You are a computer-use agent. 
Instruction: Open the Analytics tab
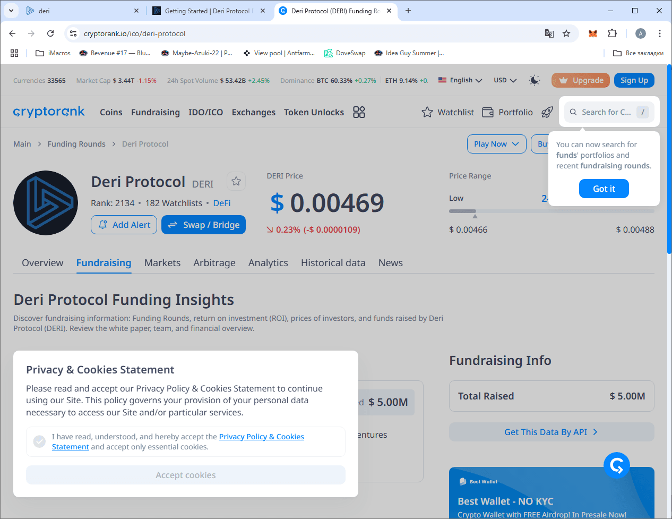pos(268,263)
